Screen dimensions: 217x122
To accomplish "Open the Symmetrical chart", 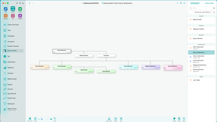I will tap(13, 94).
